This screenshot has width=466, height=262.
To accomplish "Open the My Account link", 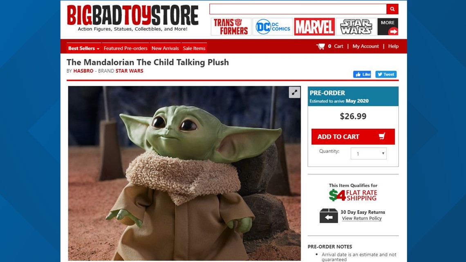I will [x=365, y=46].
